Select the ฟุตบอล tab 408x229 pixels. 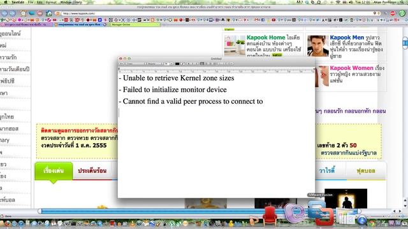point(366,171)
